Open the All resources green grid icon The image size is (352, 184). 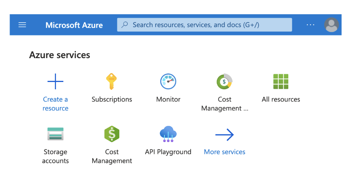(x=281, y=82)
